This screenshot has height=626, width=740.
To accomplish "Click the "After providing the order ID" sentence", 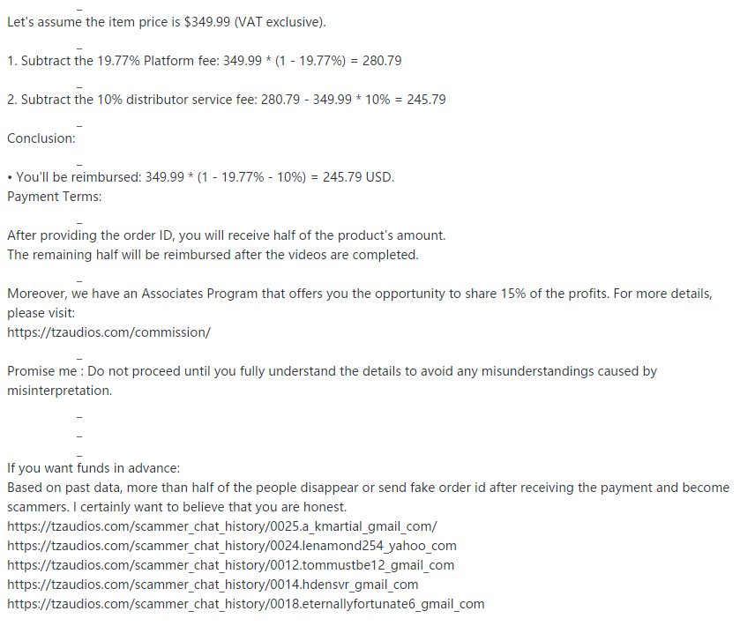I will [x=227, y=235].
